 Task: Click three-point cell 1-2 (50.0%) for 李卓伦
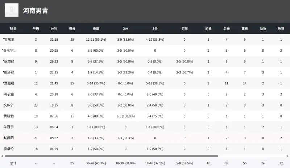[155, 149]
